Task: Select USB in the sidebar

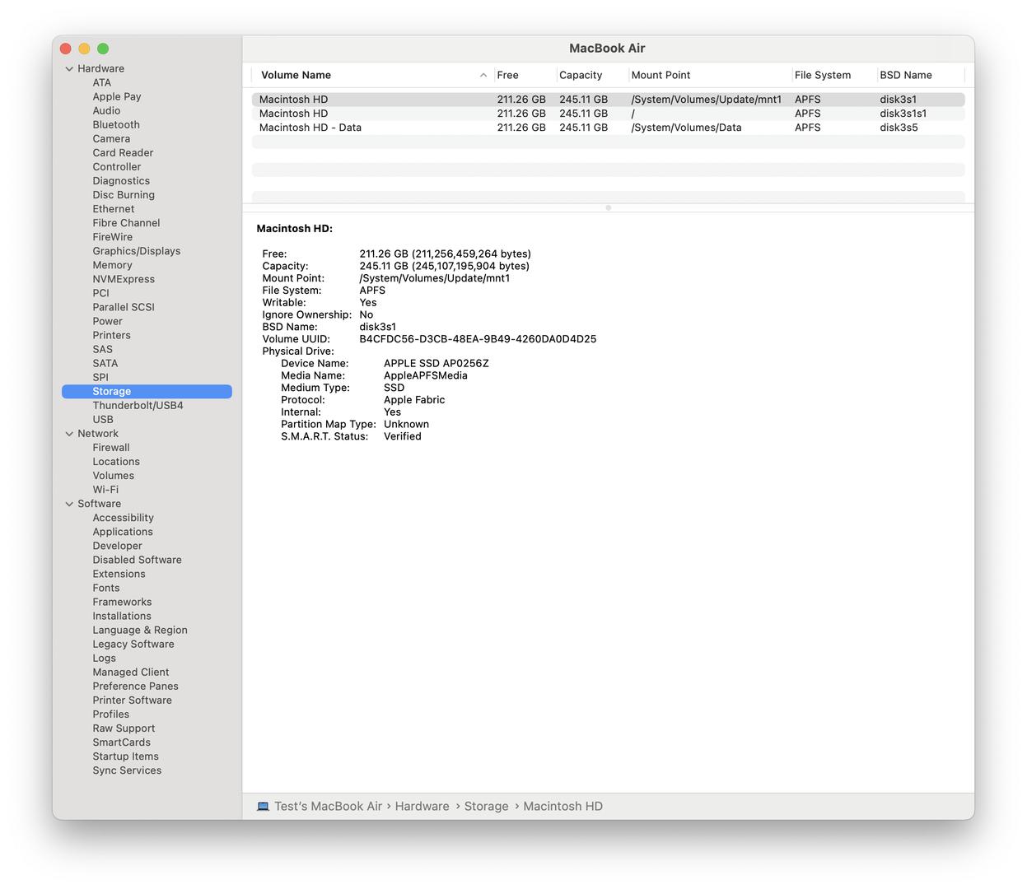Action: pyautogui.click(x=103, y=419)
